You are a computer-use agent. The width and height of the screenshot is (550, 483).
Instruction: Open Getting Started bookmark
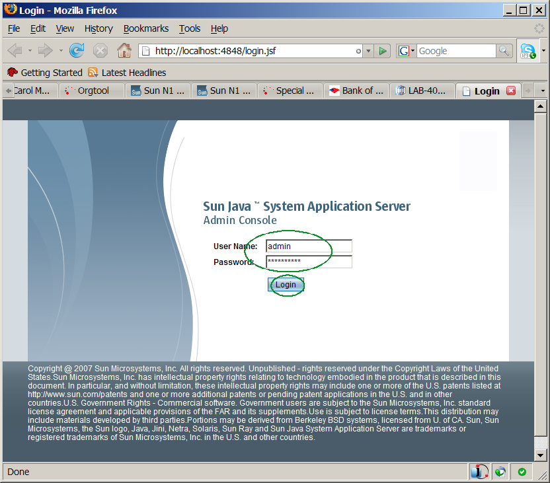point(45,73)
